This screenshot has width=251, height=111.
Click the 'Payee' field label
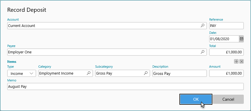(11, 46)
